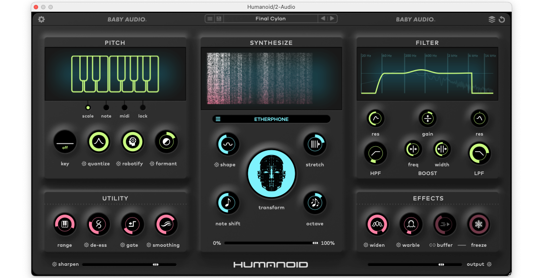Image resolution: width=543 pixels, height=278 pixels.
Task: Go to the next preset arrow
Action: [332, 19]
